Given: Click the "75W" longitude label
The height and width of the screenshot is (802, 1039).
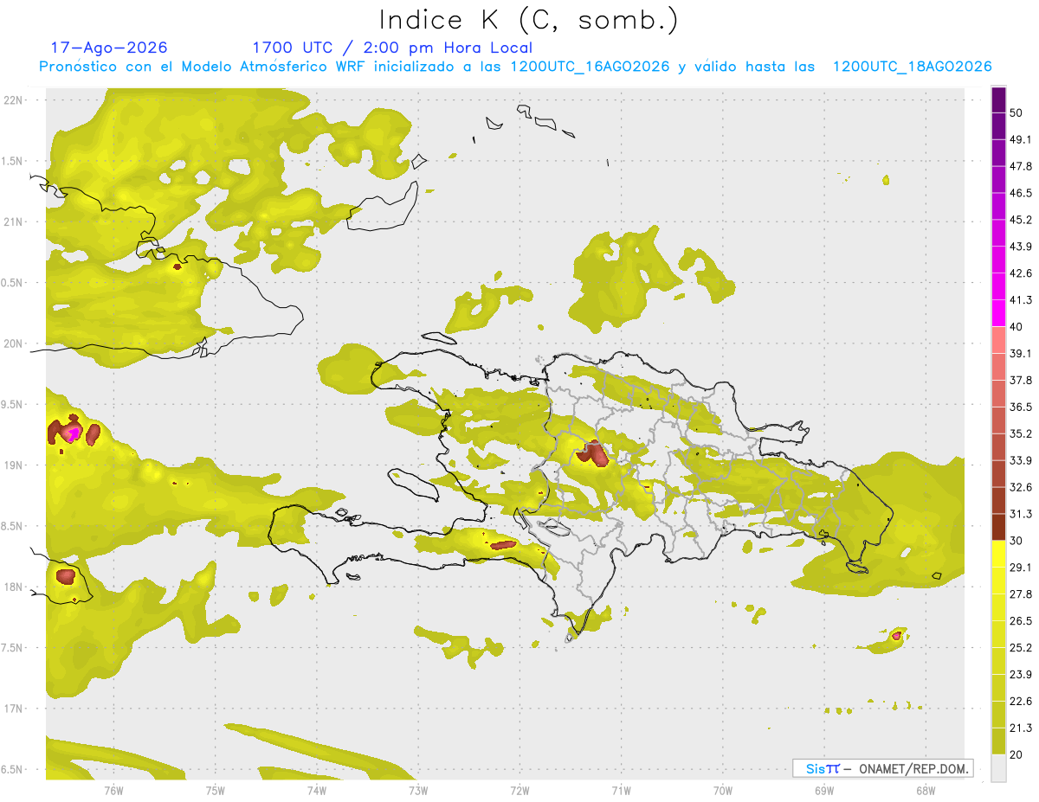Looking at the screenshot, I should (x=216, y=790).
